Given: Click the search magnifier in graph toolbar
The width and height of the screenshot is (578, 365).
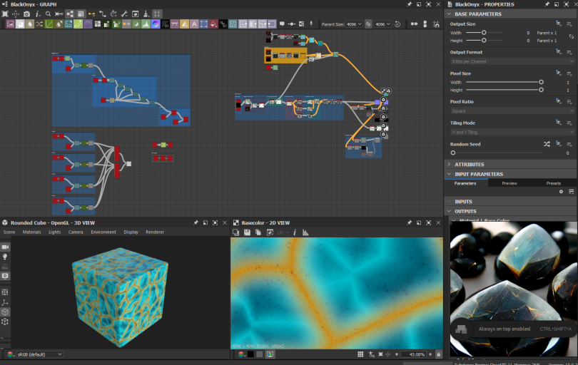Looking at the screenshot, I should pyautogui.click(x=49, y=14).
